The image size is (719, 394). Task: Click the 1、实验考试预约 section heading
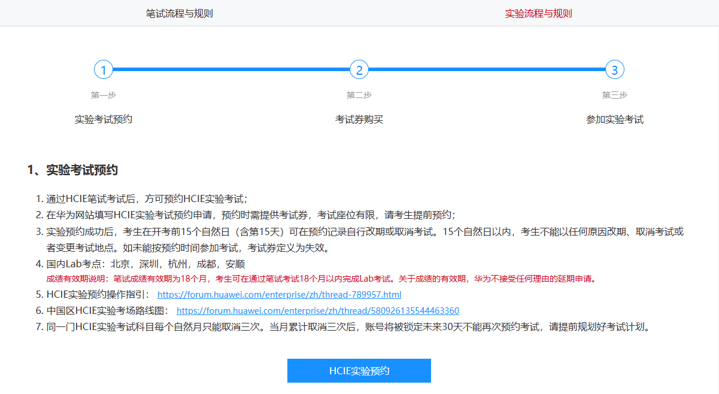72,170
